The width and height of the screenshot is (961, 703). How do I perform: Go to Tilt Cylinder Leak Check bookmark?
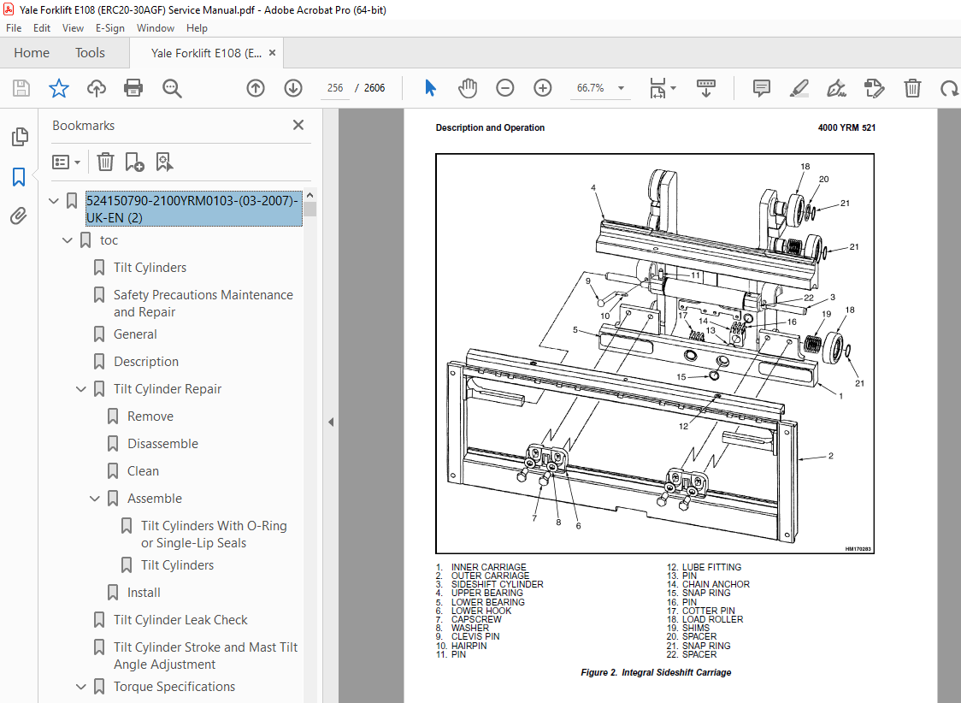tap(180, 620)
